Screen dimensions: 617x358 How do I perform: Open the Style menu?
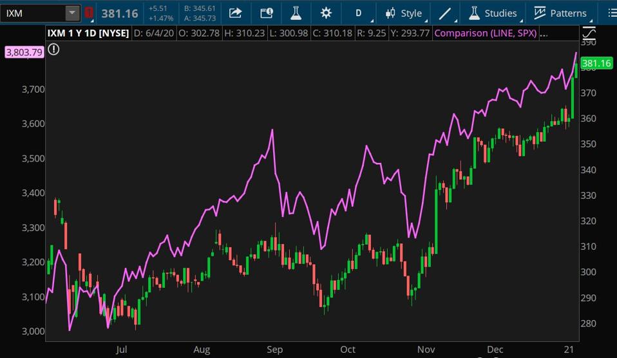pyautogui.click(x=403, y=13)
